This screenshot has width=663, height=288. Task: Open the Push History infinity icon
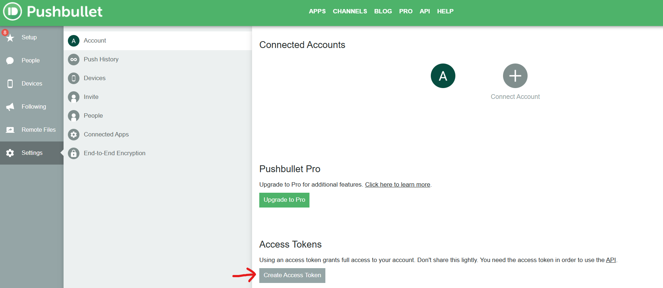pos(74,60)
